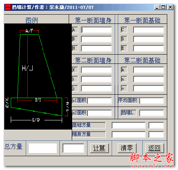
Task: Focus the 挡墙L length input
Action: (x=152, y=113)
